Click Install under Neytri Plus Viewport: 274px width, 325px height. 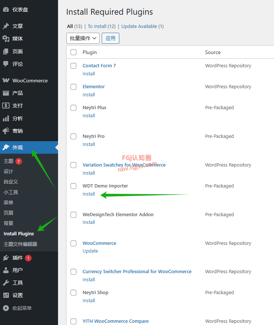pyautogui.click(x=89, y=116)
